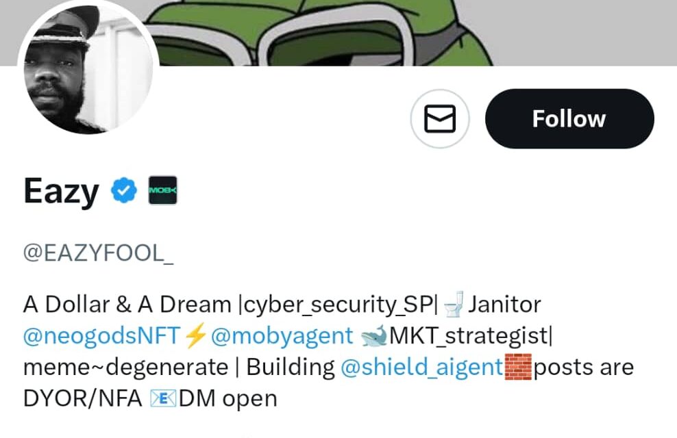Click the "A Dollar & A Dream" text
Screen dimensions: 677x438
[x=127, y=305]
